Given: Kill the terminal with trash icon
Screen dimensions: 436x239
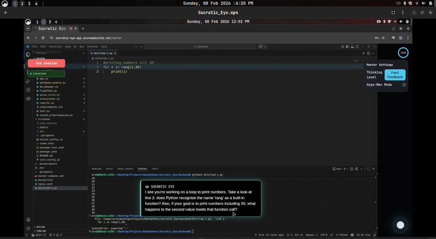Looking at the screenshot, I should point(356,169).
